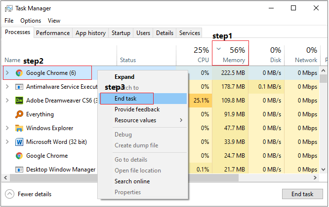This screenshot has height=207, width=329.
Task: Expand the Adobe Dreamweaver CS6 row
Action: tap(7, 101)
